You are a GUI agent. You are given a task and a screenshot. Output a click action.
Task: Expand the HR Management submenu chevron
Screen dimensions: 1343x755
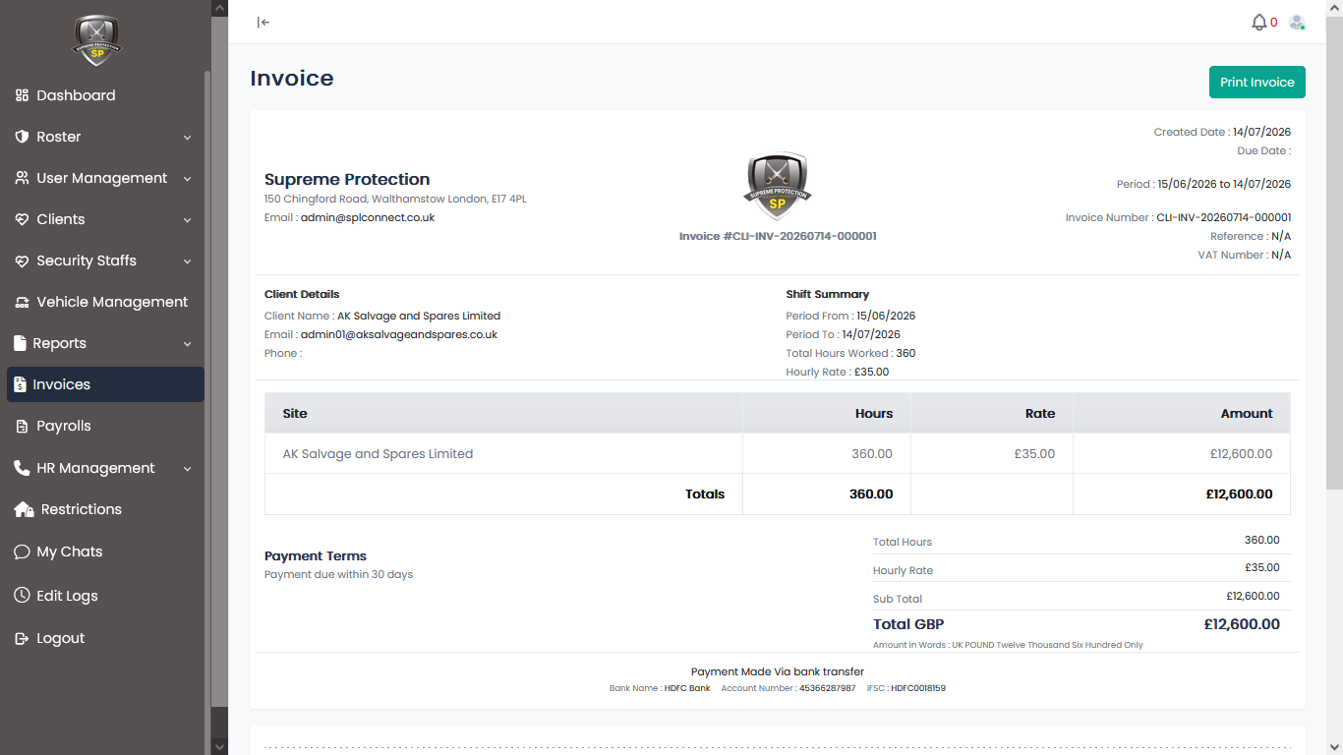(x=187, y=469)
